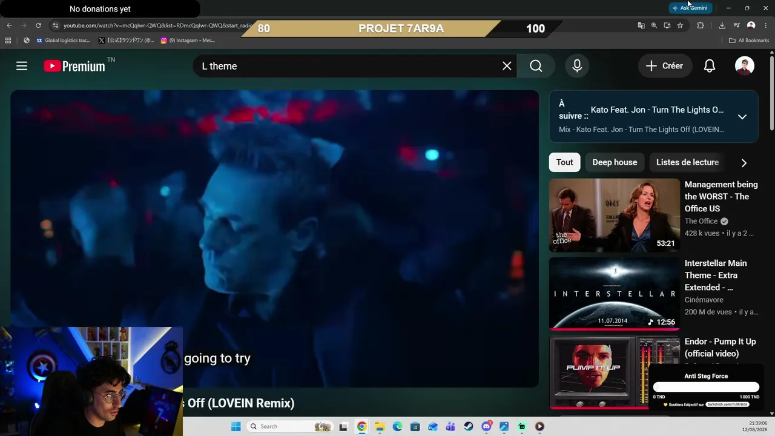
Task: Open the browser extensions puzzle icon
Action: 701,25
